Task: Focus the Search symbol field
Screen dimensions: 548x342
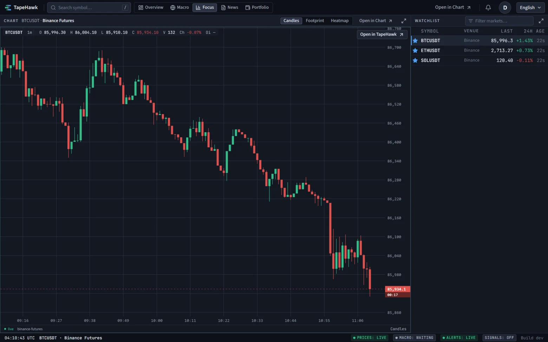Action: pos(89,7)
